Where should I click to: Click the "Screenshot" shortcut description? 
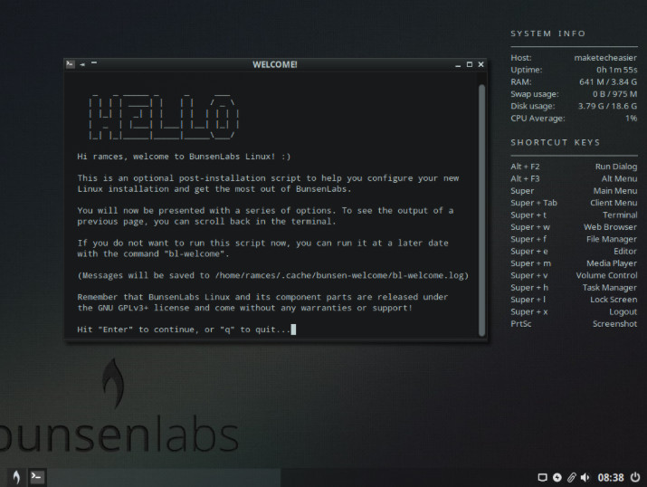614,324
